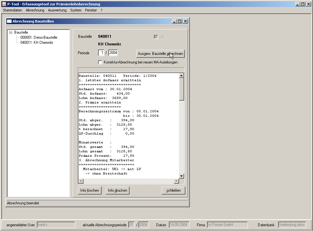Click the bold Baustelle number 040011

click(x=105, y=36)
